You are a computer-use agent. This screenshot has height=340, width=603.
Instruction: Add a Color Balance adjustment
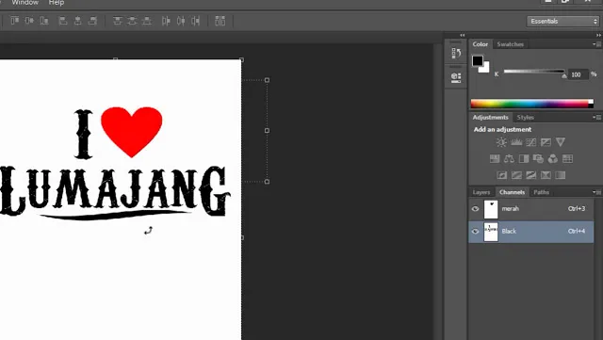(509, 158)
